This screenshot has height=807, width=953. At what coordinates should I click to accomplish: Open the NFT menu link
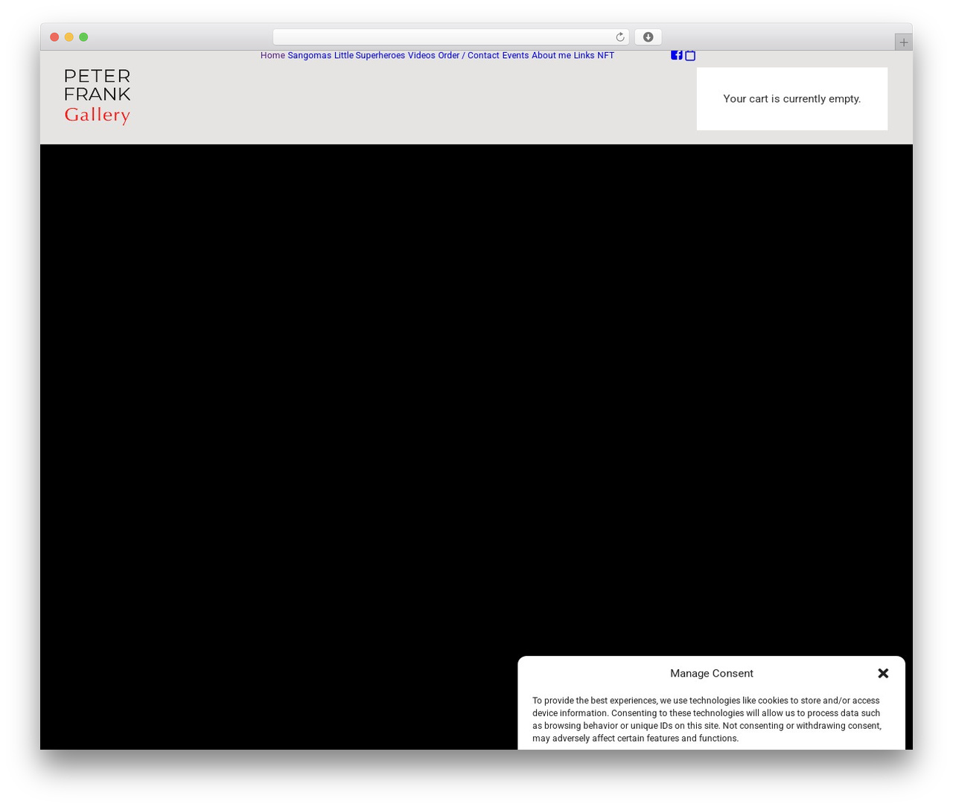605,56
